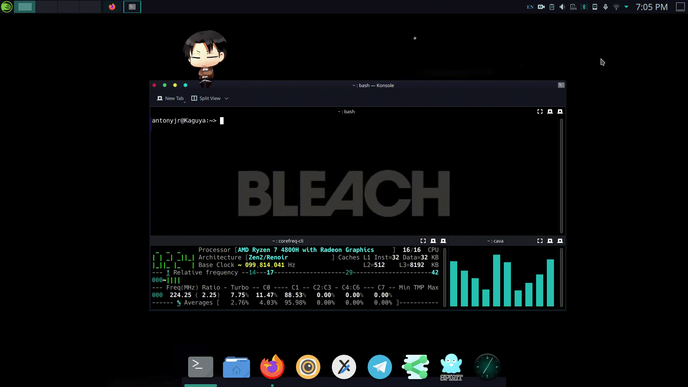The image size is (688, 387).
Task: Open the openSUSE application launcher menu
Action: pos(7,7)
